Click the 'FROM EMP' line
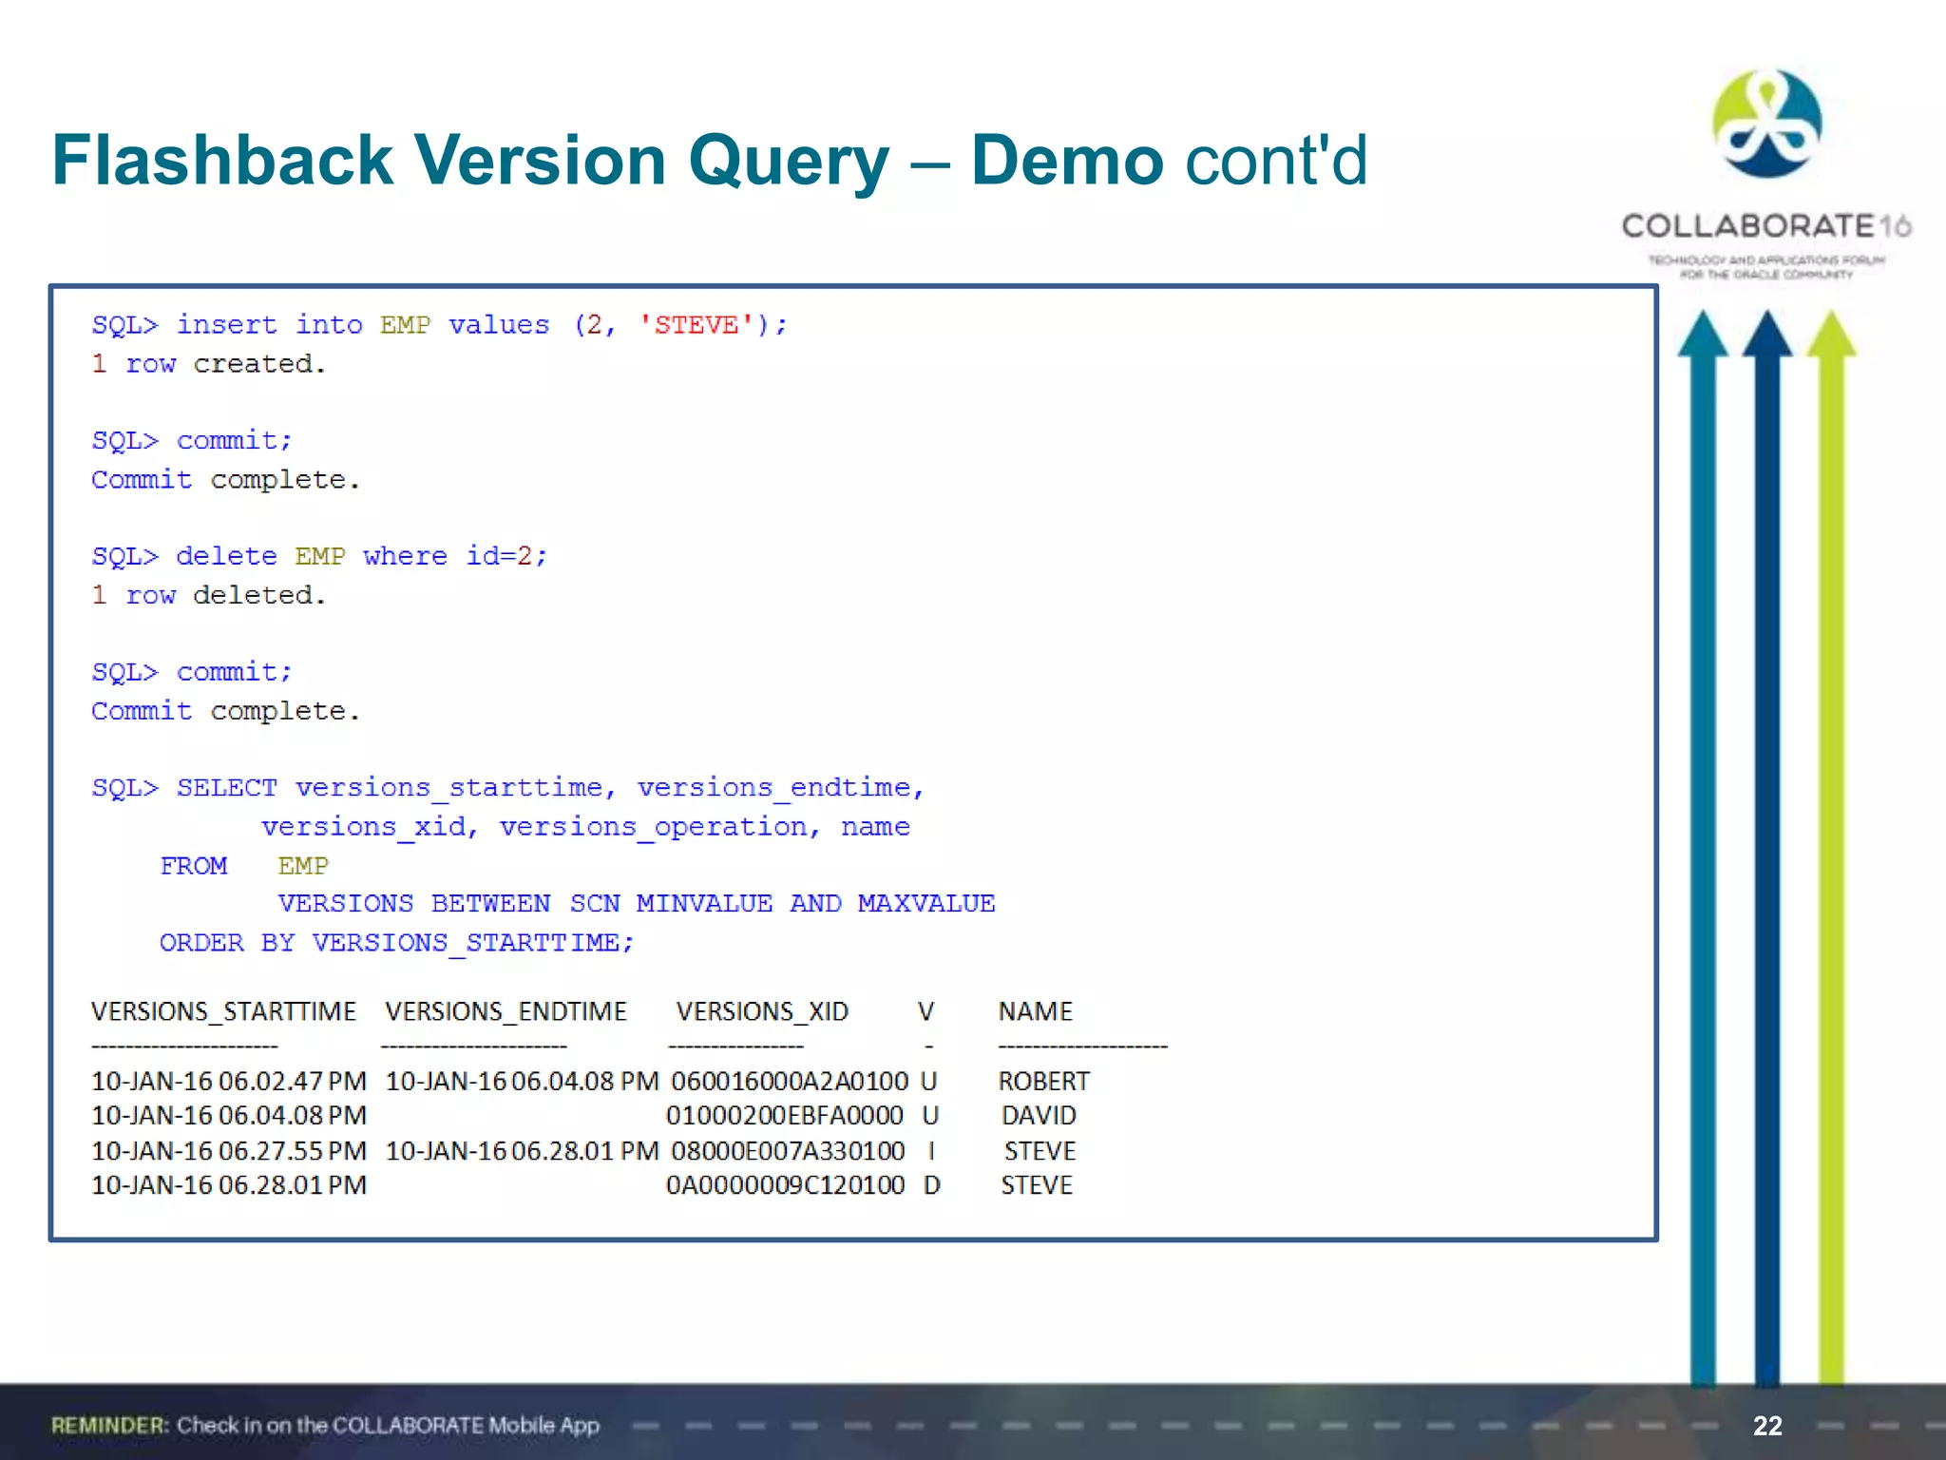The image size is (1946, 1460). pos(244,866)
